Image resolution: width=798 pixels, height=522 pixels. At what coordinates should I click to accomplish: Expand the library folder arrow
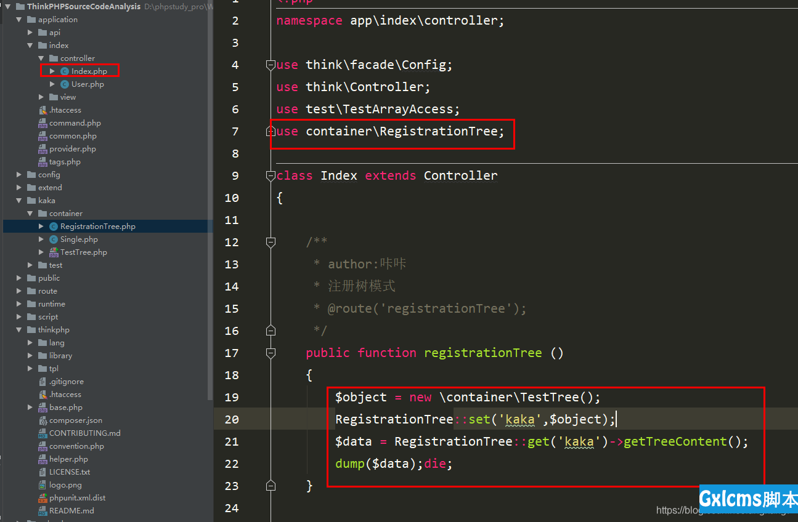pos(30,356)
